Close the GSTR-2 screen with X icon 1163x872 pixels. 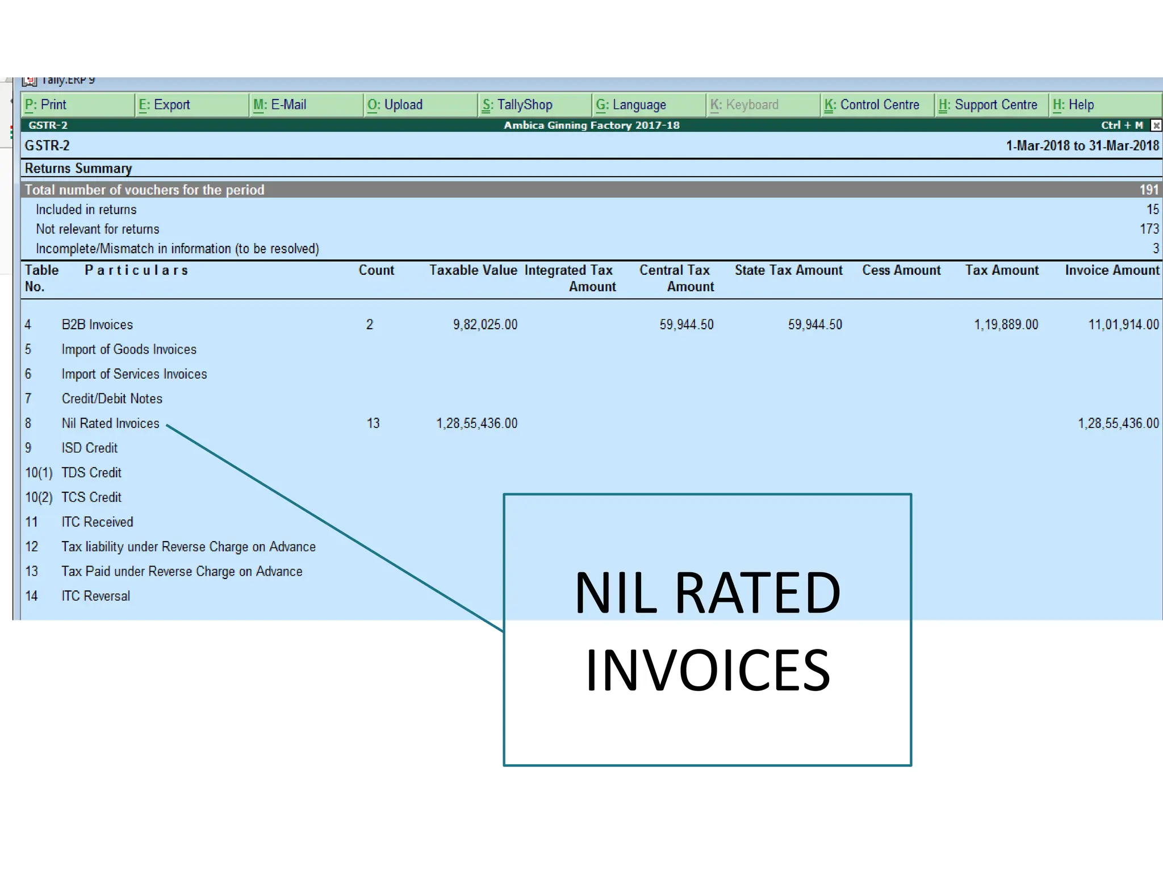[1156, 125]
